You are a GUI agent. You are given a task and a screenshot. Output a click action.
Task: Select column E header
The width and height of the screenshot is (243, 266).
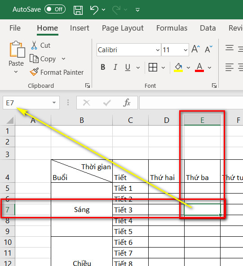203,120
